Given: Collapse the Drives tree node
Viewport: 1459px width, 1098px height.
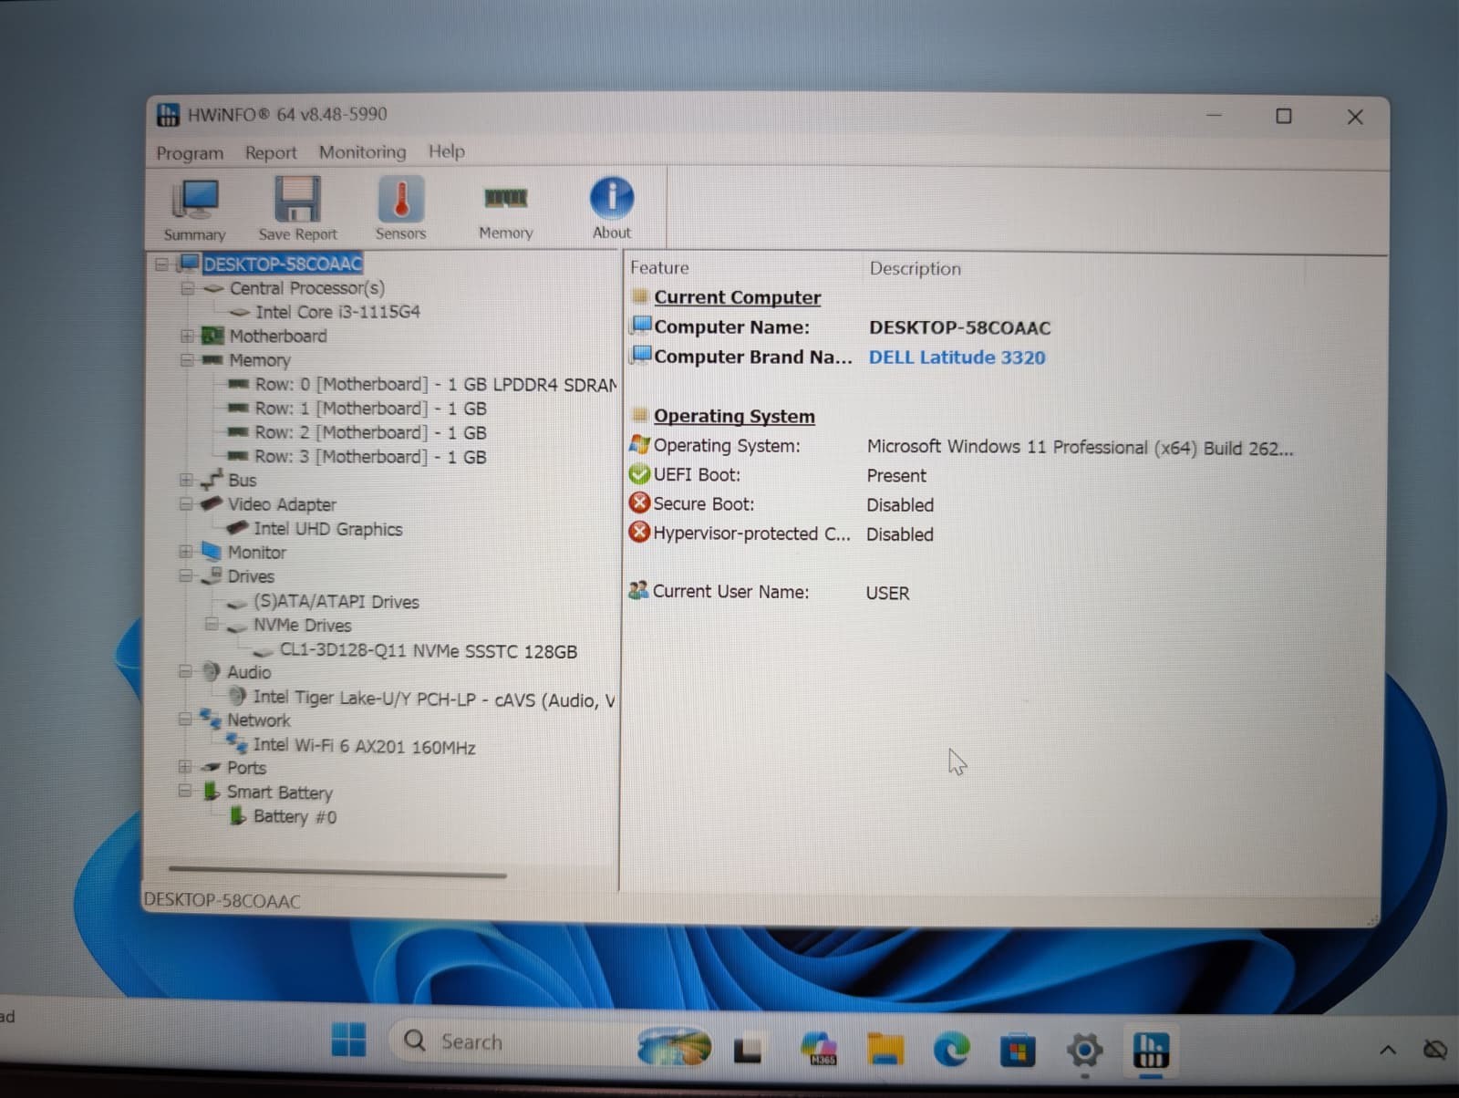Looking at the screenshot, I should tap(186, 575).
